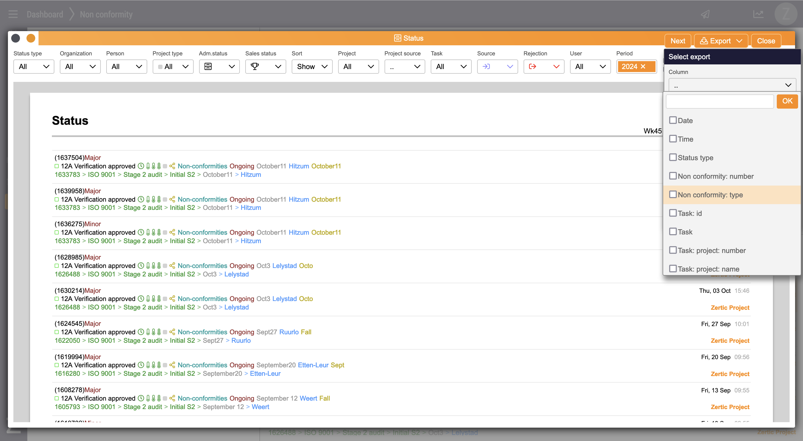Check the Date column checkbox
This screenshot has height=441, width=803.
coord(673,120)
